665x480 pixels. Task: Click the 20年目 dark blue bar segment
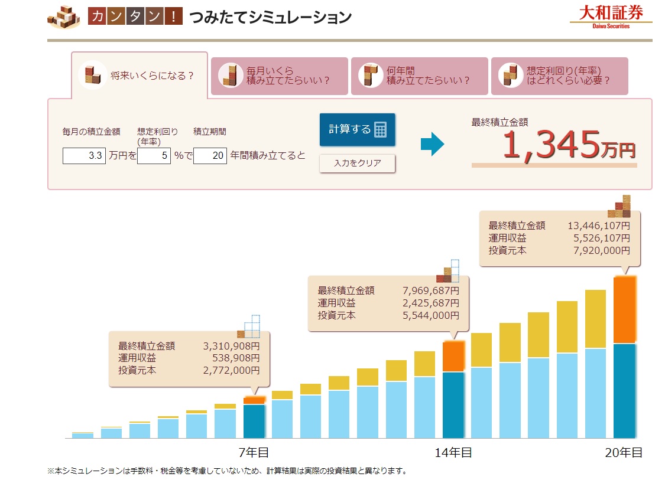click(624, 390)
